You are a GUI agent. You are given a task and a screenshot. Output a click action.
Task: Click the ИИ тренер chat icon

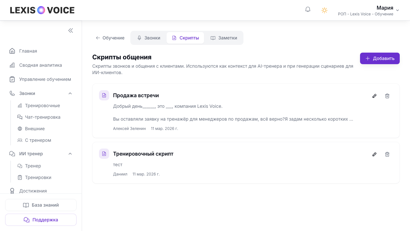click(12, 154)
